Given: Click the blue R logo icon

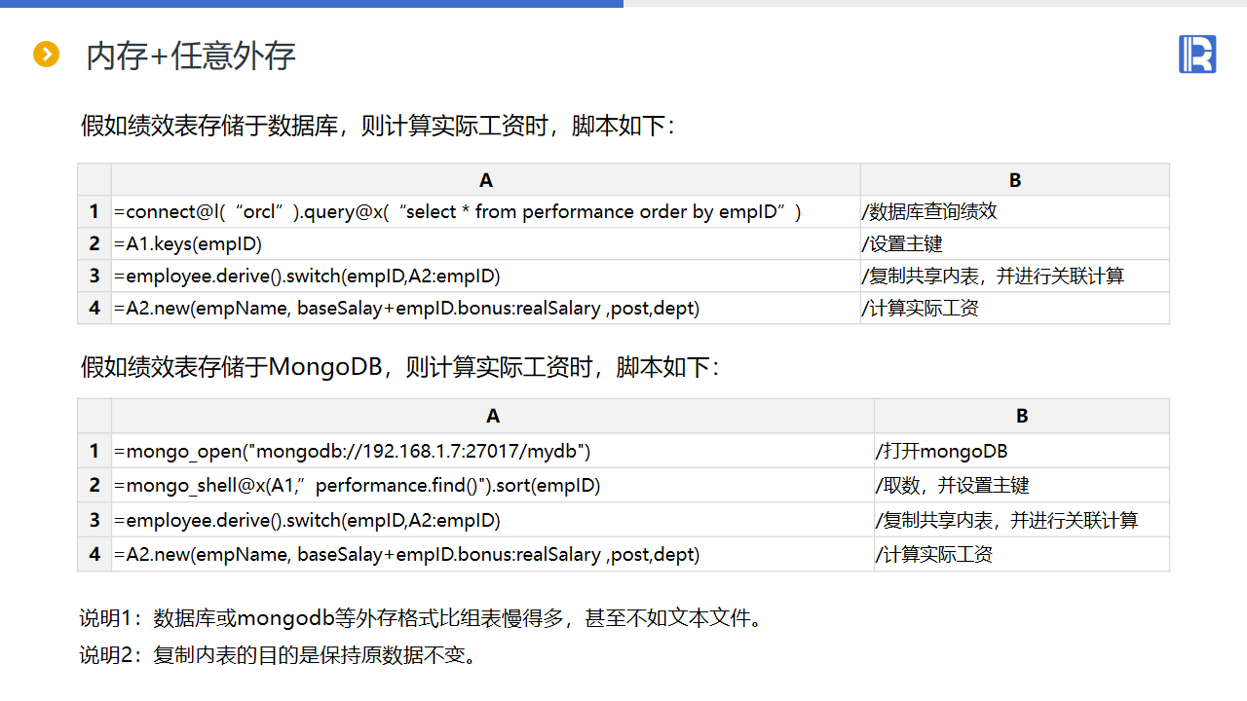Looking at the screenshot, I should click(x=1197, y=54).
